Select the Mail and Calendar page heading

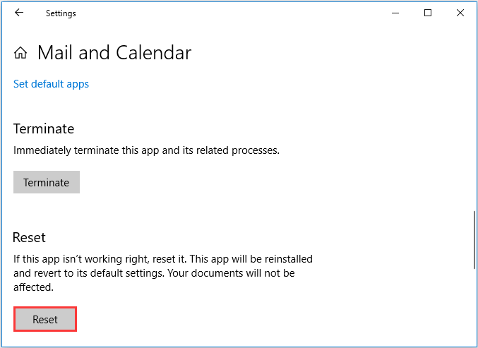click(114, 53)
